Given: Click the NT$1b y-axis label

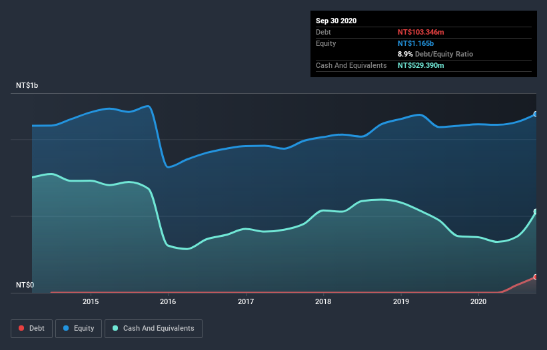Looking at the screenshot, I should coord(27,85).
